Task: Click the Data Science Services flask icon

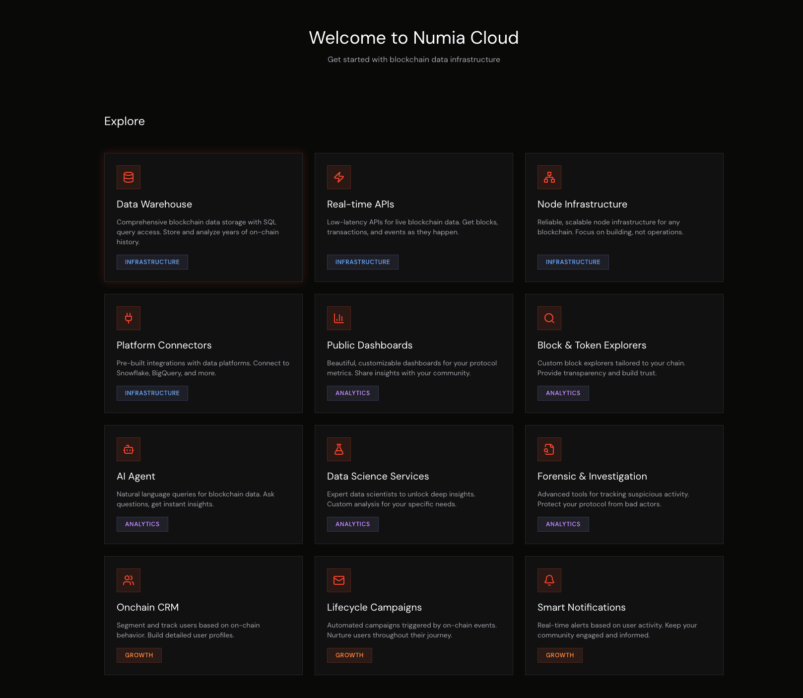Action: point(339,449)
